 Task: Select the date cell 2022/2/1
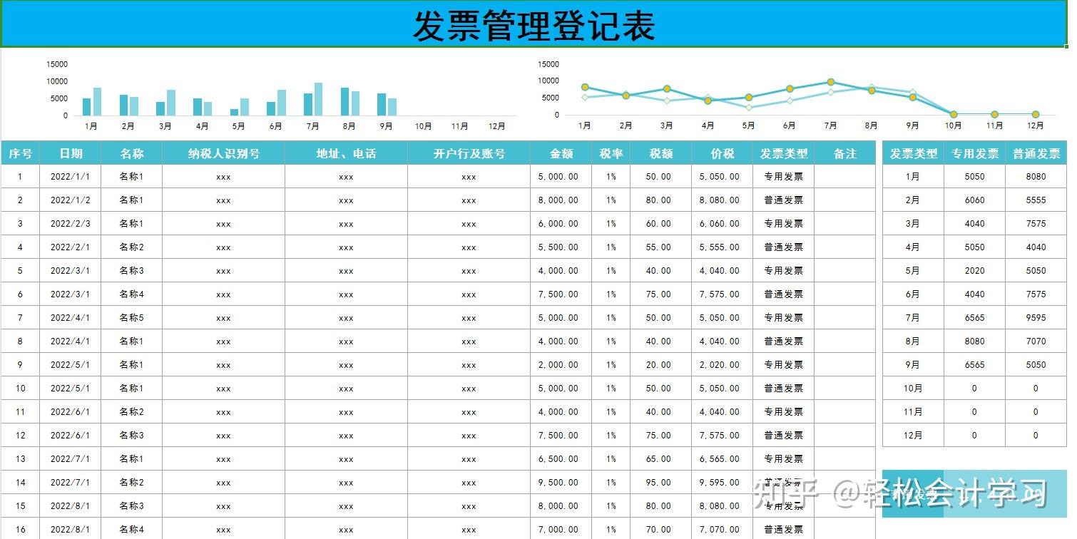[x=71, y=247]
